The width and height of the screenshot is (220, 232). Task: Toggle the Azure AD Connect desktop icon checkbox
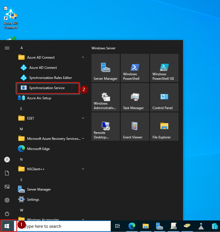6,8
